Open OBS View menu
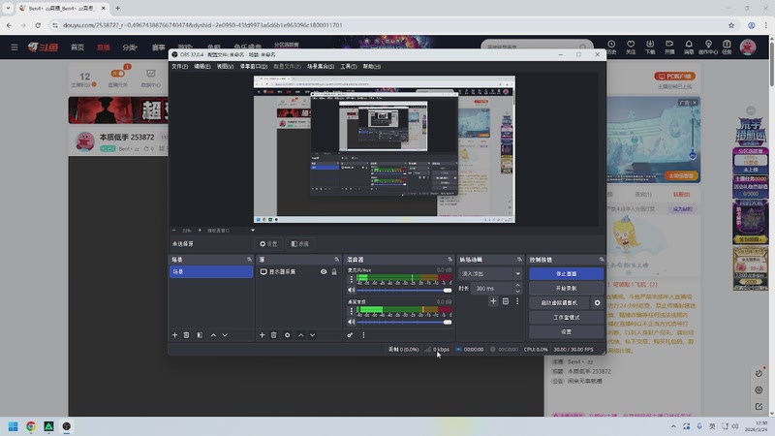This screenshot has height=436, width=775. pyautogui.click(x=225, y=66)
